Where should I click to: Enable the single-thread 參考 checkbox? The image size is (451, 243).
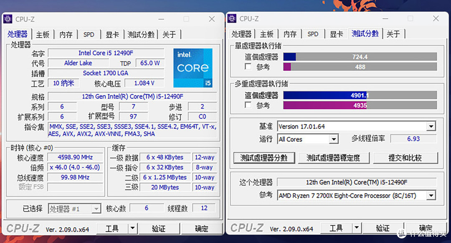(248, 67)
